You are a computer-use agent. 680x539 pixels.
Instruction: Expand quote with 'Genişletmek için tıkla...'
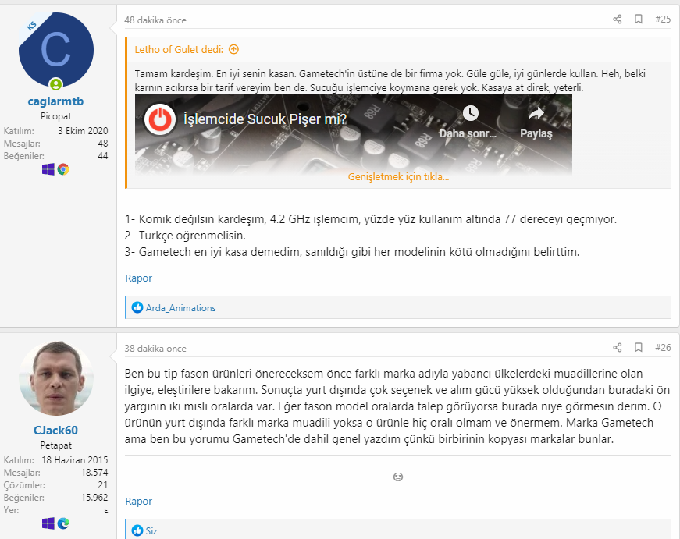[x=398, y=177]
